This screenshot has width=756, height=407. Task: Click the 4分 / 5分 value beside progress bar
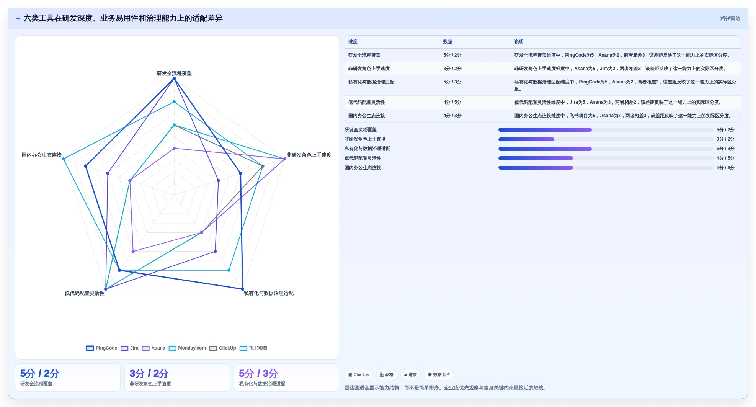[725, 158]
